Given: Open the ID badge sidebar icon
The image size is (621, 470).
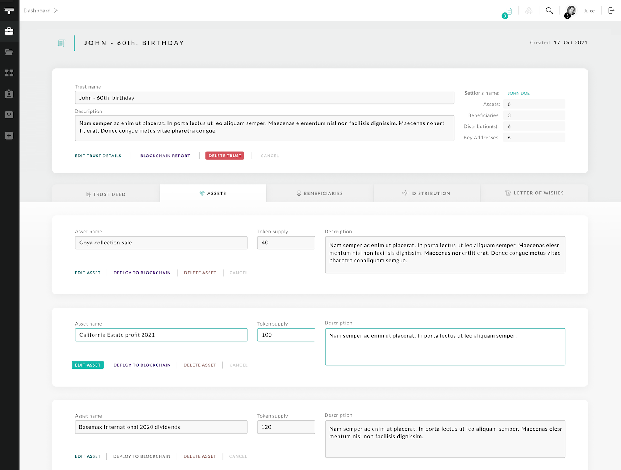Looking at the screenshot, I should click(x=9, y=94).
